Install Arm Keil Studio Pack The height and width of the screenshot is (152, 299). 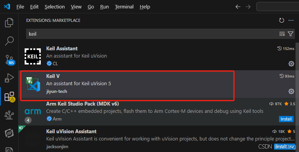tap(286, 119)
